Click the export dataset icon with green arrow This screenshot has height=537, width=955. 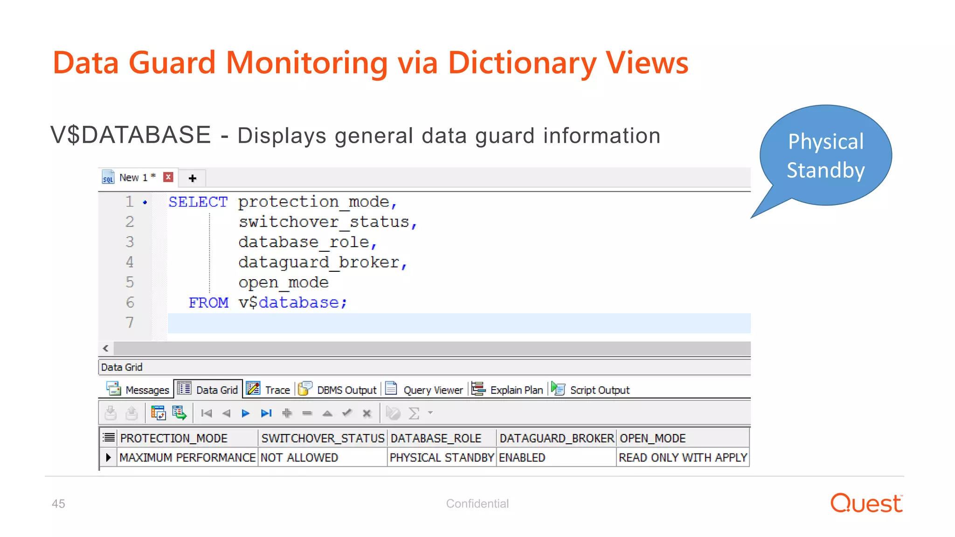tap(179, 413)
